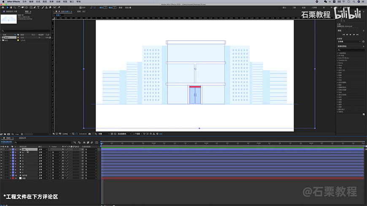Click the first frame button in the preview panel
This screenshot has height=206, width=367.
(x=344, y=35)
